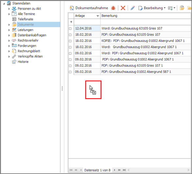Collapse the Stammdaten root node
Viewport: 192px width, 174px height.
(4, 4)
